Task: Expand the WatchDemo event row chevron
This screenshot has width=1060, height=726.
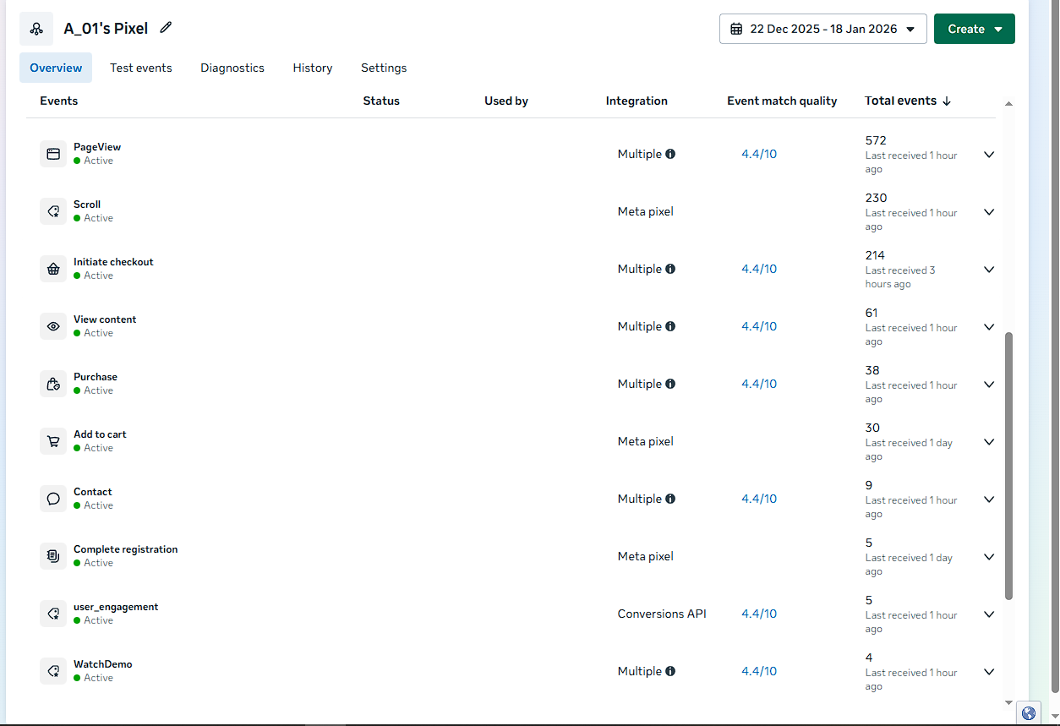Action: 989,672
